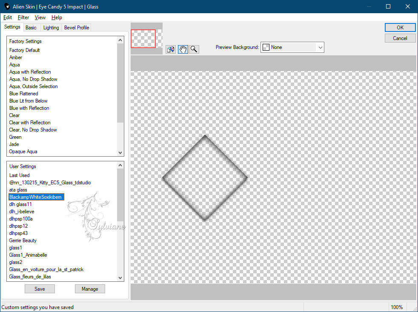
Task: Switch to the Bevel Profile tab
Action: [77, 28]
